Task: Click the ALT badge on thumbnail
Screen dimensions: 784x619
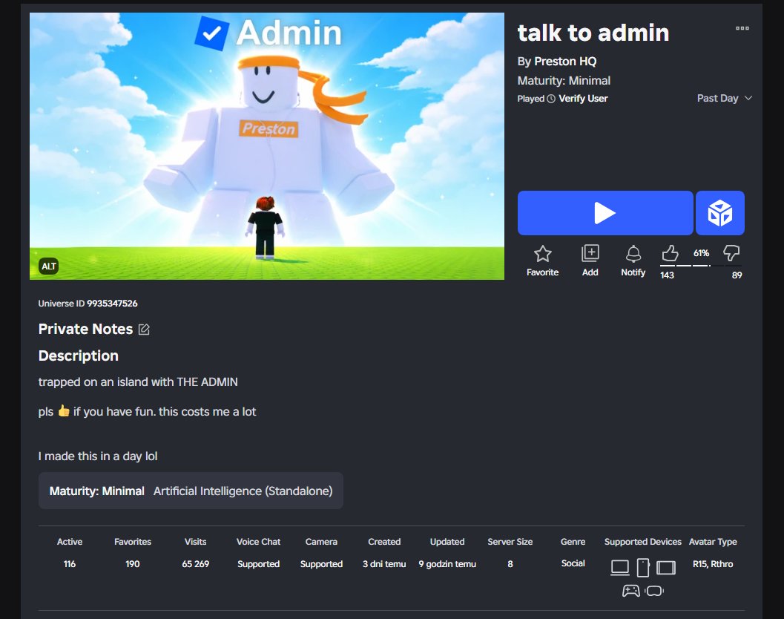Action: (x=48, y=266)
